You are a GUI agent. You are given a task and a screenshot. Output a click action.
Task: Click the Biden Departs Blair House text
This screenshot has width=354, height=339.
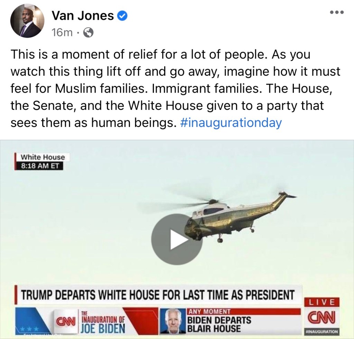click(x=220, y=324)
